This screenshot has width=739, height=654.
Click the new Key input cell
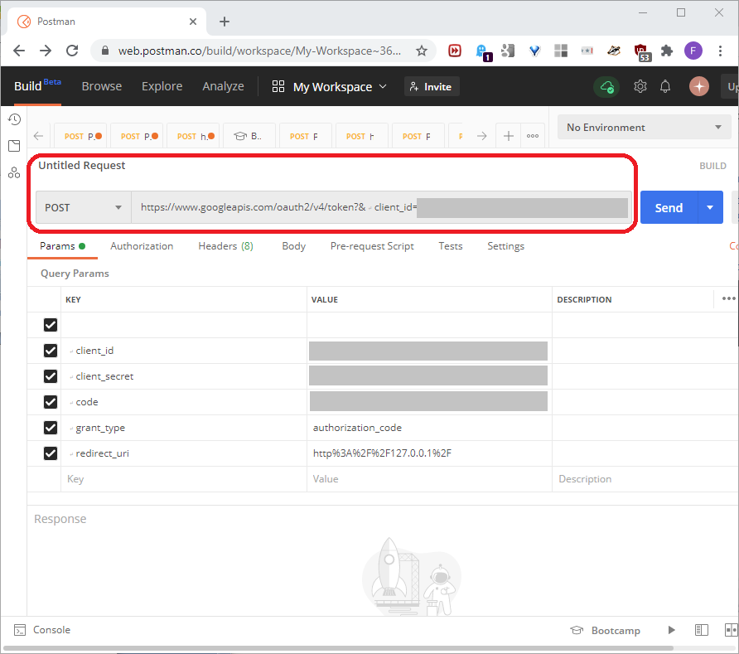click(183, 479)
